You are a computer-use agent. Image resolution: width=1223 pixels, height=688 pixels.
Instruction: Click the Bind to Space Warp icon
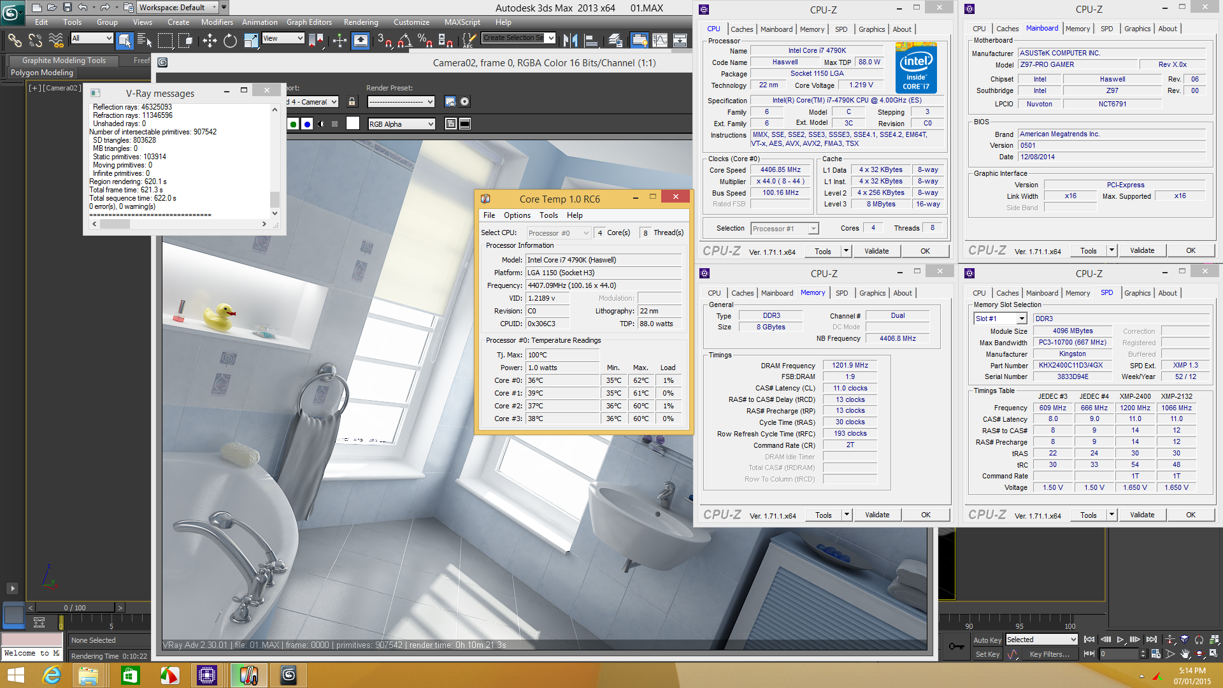tap(56, 41)
